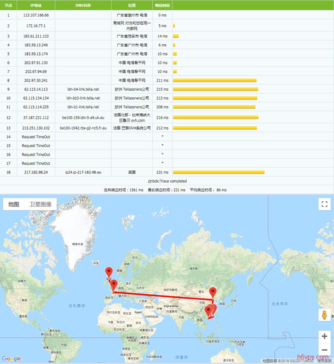Image resolution: width=334 pixels, height=364 pixels.
Task: Click the 北大西洋 ocean label
Action: [76, 306]
